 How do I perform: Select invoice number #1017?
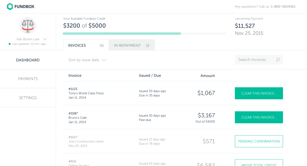point(73,137)
